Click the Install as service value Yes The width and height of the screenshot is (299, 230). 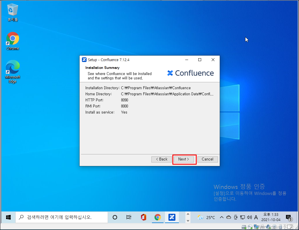click(x=124, y=112)
